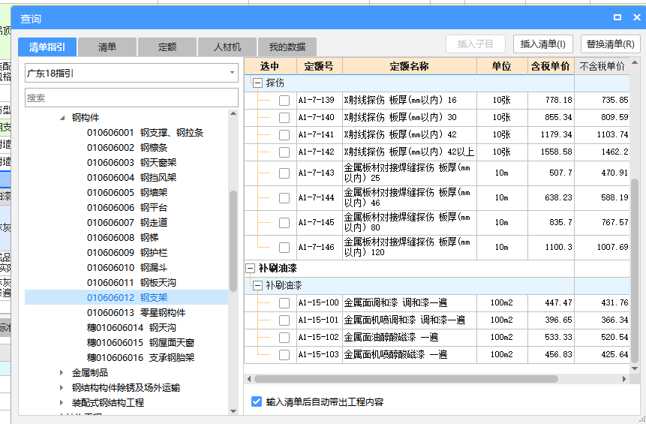Select 010606008 钢梯

(123, 237)
